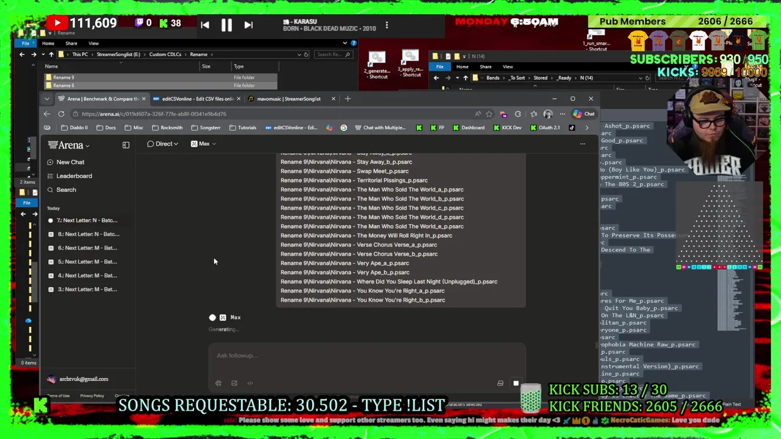Open Chat with Multiple bookmark
The width and height of the screenshot is (781, 439).
pos(380,128)
